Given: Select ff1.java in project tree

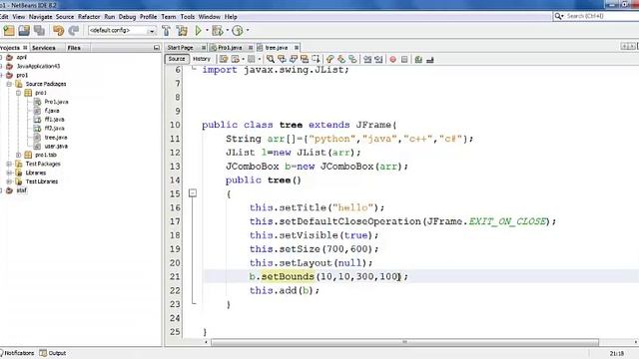Looking at the screenshot, I should [54, 120].
